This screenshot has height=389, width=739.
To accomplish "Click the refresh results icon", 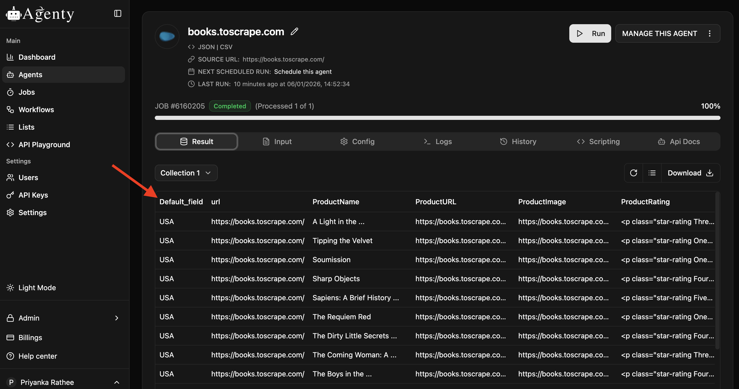I will pyautogui.click(x=633, y=173).
